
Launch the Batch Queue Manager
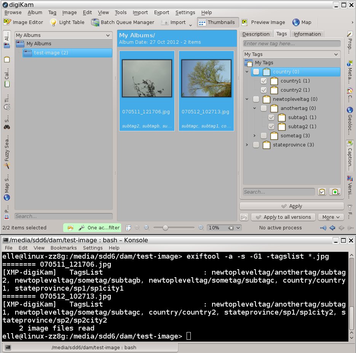pos(123,22)
